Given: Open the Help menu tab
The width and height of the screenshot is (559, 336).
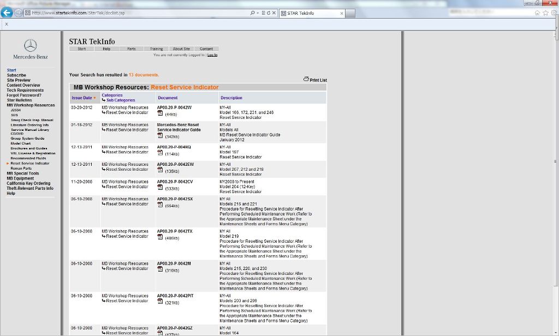Looking at the screenshot, I should coord(106,49).
